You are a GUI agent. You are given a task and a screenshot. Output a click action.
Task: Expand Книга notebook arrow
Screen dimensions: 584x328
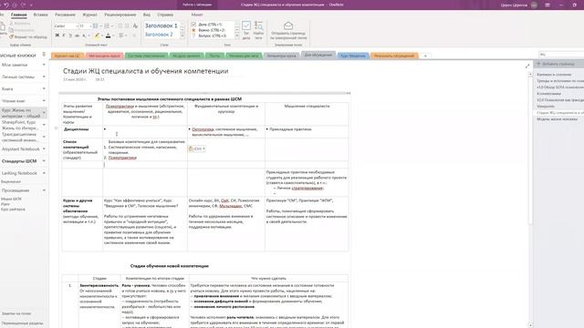[44, 89]
